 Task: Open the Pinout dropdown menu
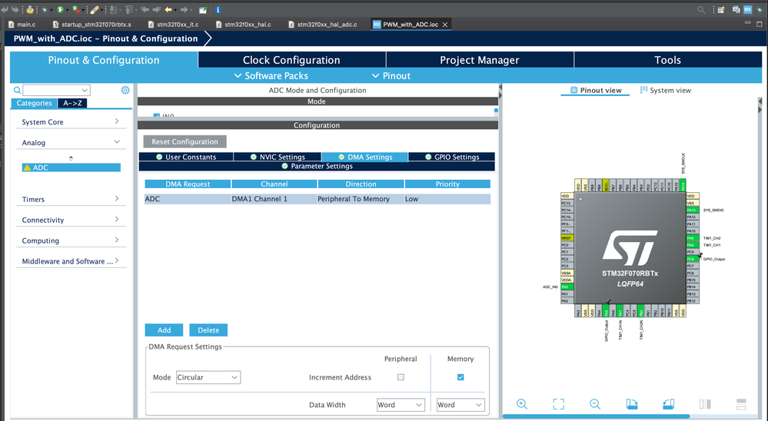pos(391,76)
